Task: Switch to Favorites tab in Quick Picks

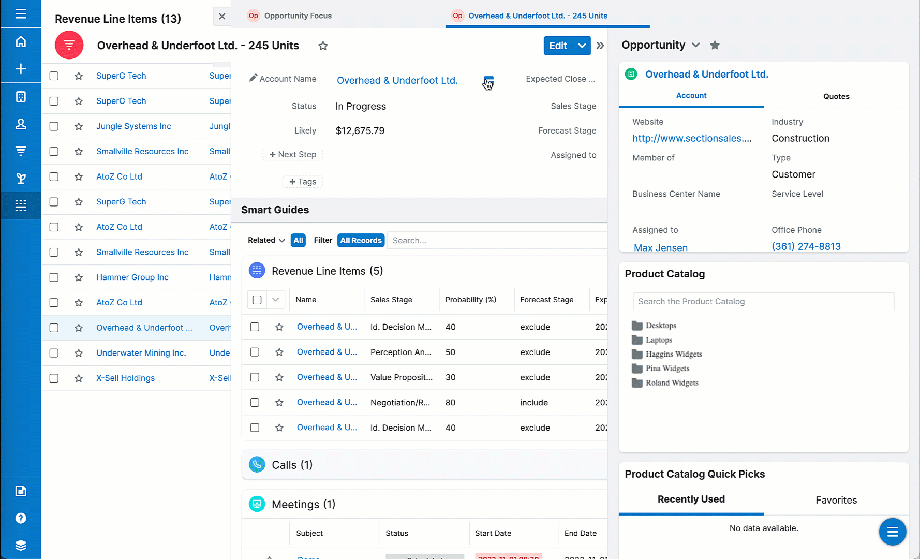Action: click(836, 500)
